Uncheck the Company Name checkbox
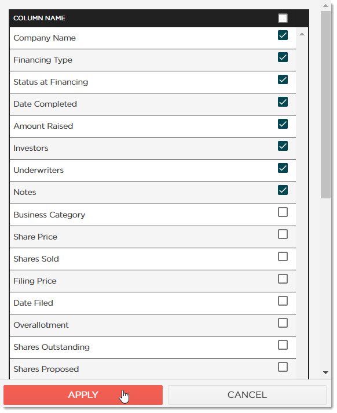 coord(283,35)
